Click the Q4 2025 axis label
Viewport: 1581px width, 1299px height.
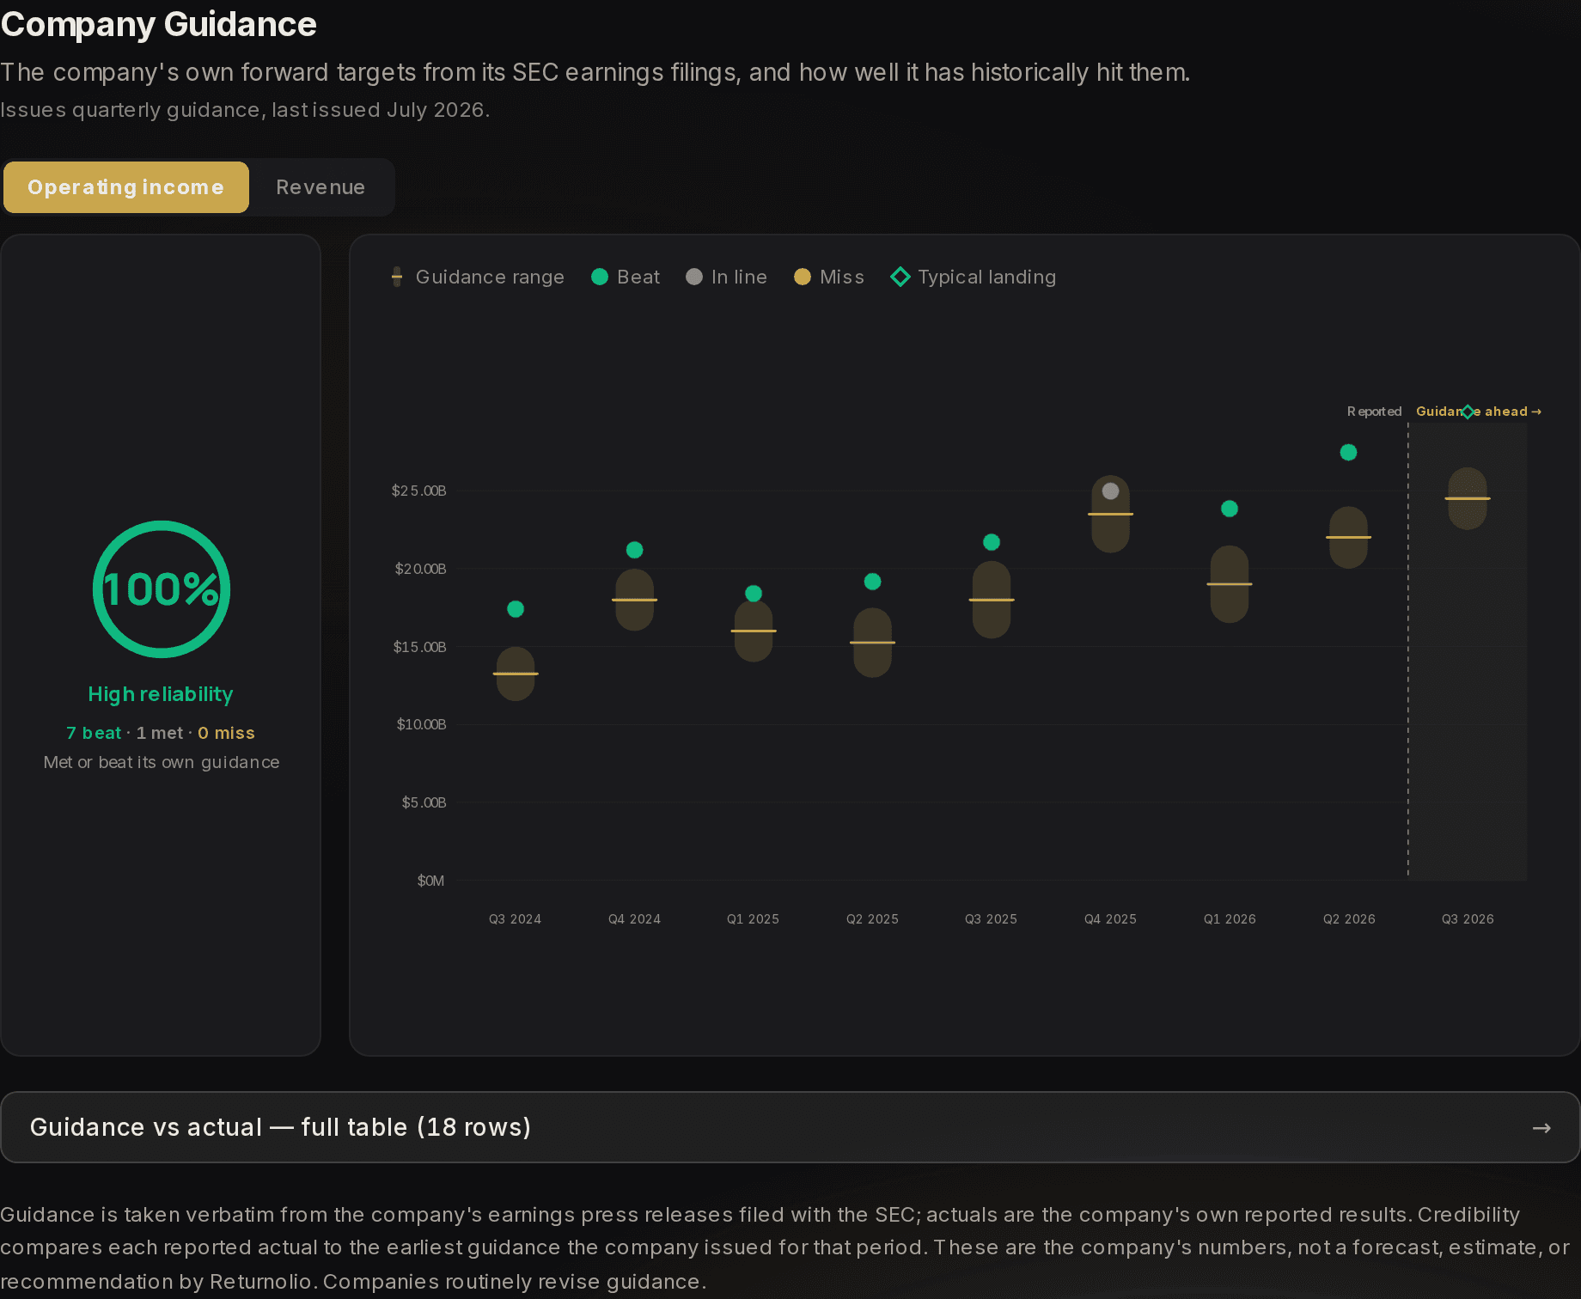(x=1110, y=919)
